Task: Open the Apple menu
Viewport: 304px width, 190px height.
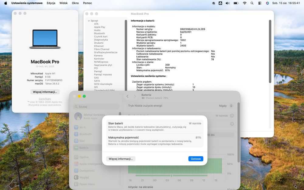Action: pyautogui.click(x=5, y=3)
